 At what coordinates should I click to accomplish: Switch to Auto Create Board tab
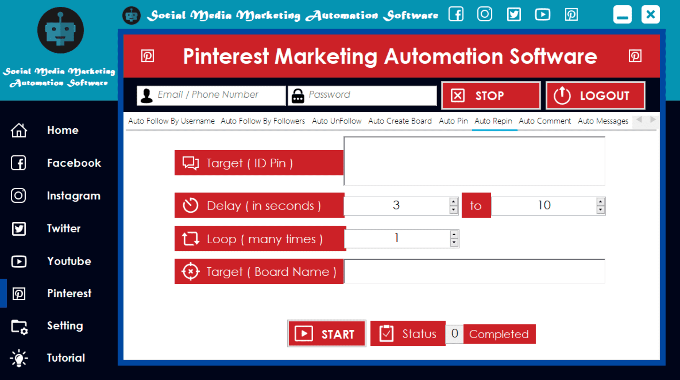pos(400,121)
